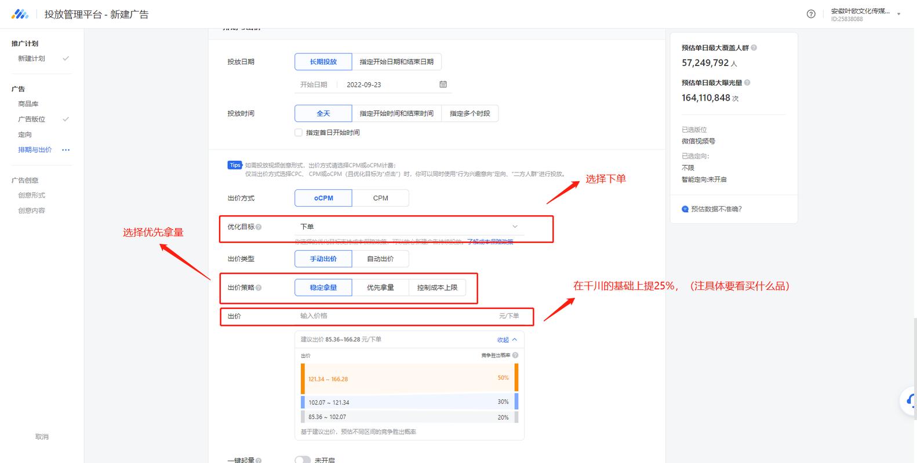The width and height of the screenshot is (917, 463).
Task: Click the 智能定向:未开启 text
Action: (x=704, y=179)
